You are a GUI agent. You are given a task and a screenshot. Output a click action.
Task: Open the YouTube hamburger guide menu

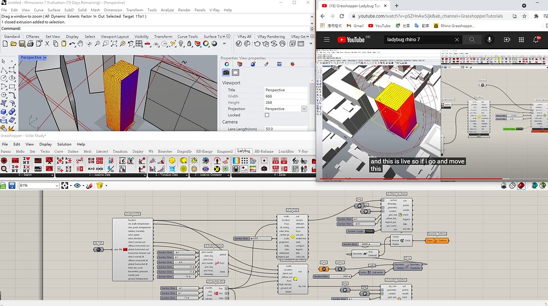point(326,40)
